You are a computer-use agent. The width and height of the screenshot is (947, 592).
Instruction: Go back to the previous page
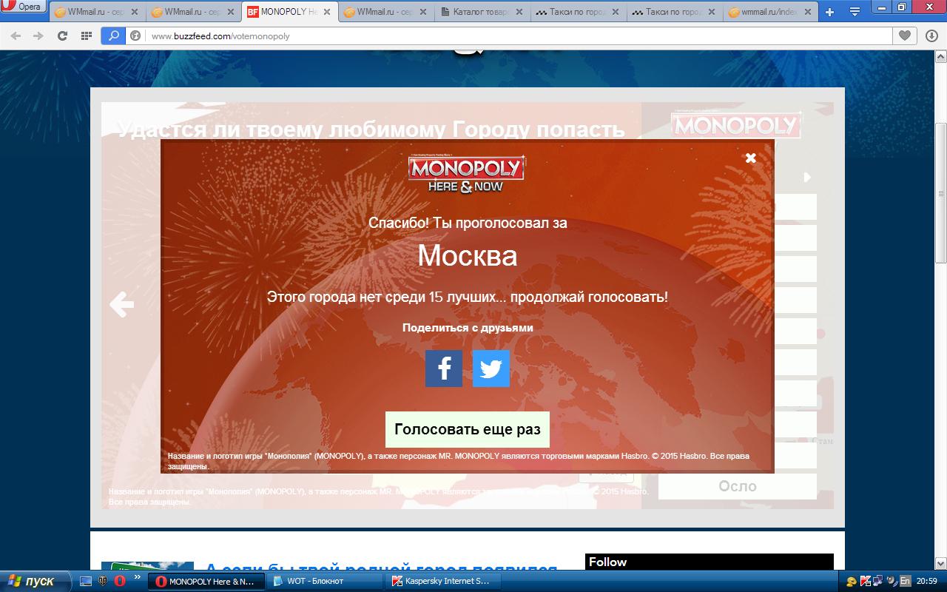[x=16, y=36]
